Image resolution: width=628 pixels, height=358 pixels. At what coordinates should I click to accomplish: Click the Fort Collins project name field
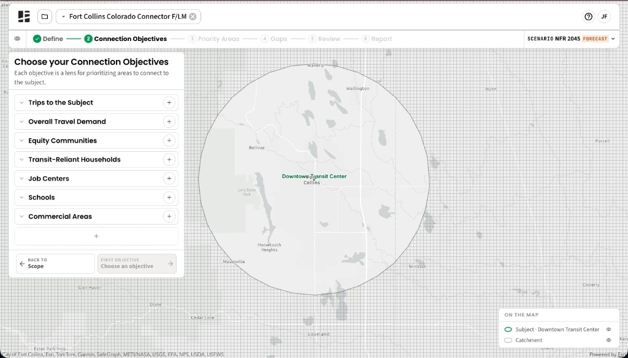click(x=128, y=17)
